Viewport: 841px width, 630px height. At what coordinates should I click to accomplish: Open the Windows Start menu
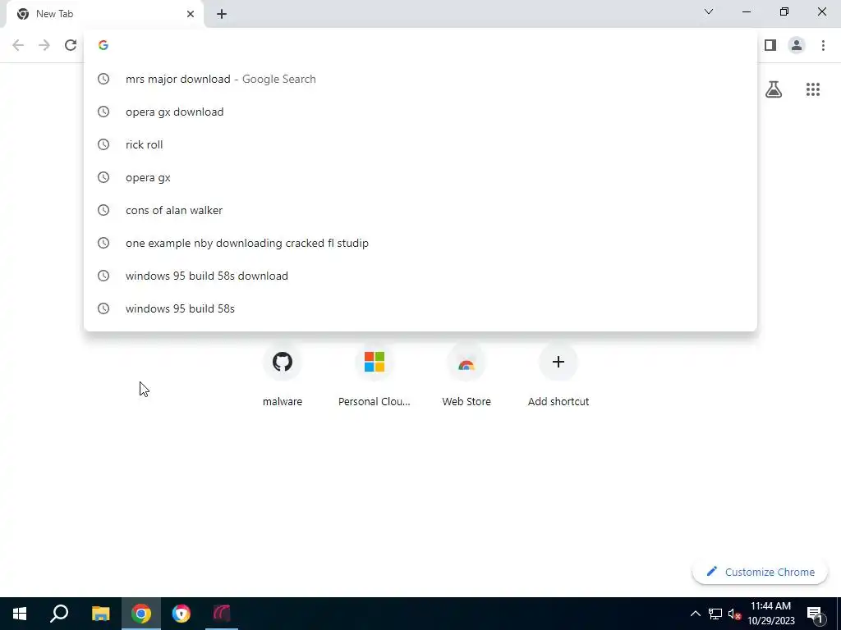click(20, 614)
